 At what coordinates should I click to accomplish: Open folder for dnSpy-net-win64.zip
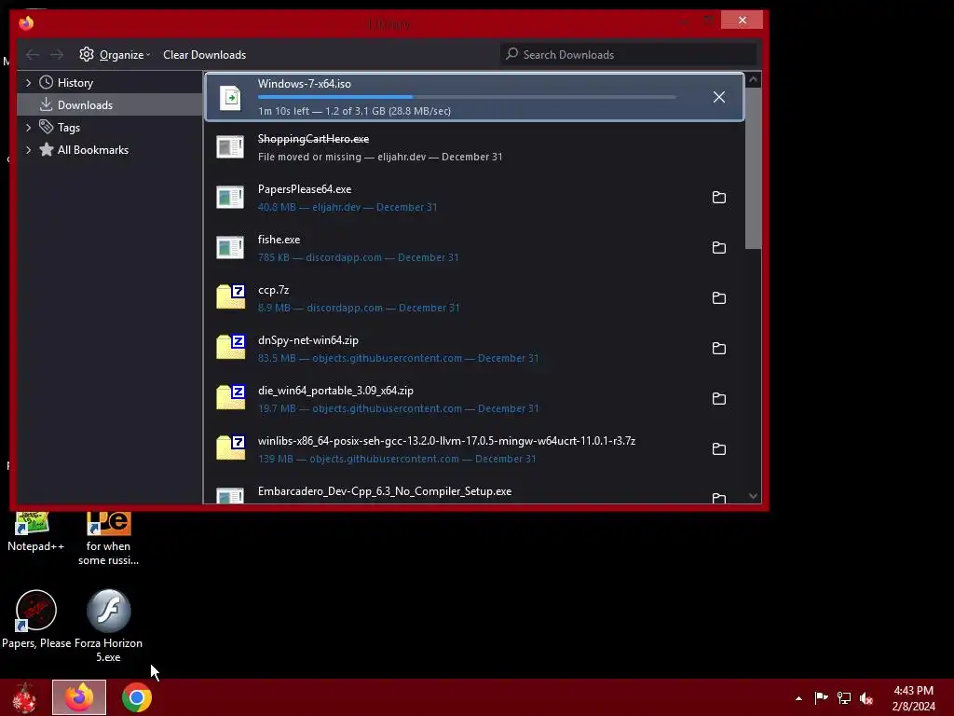pos(718,349)
